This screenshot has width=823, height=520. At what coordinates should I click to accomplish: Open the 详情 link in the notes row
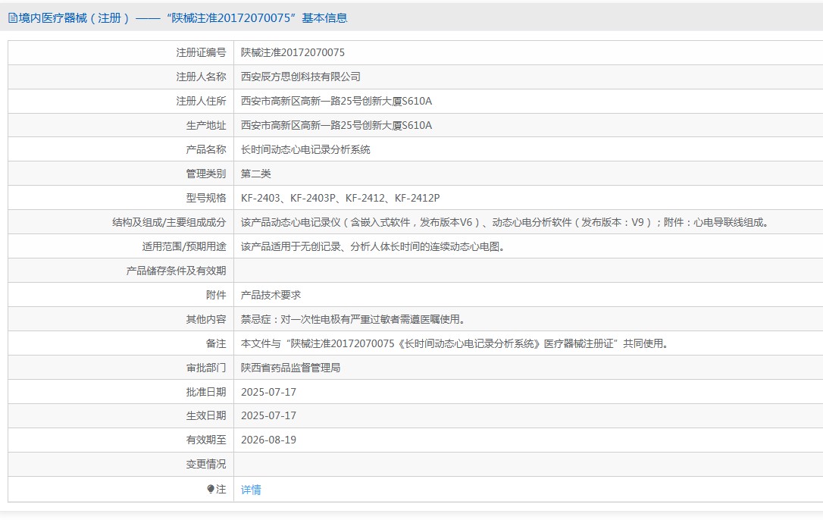click(251, 490)
